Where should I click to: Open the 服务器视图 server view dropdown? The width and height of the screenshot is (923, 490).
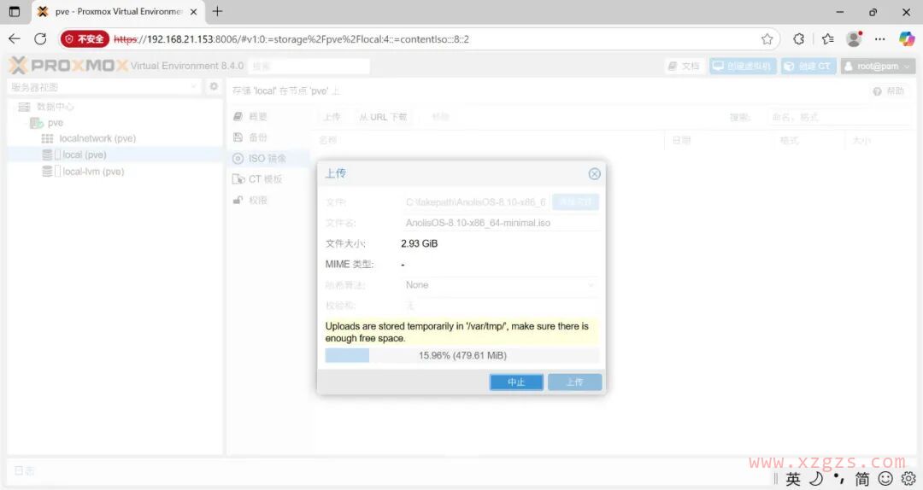[103, 87]
